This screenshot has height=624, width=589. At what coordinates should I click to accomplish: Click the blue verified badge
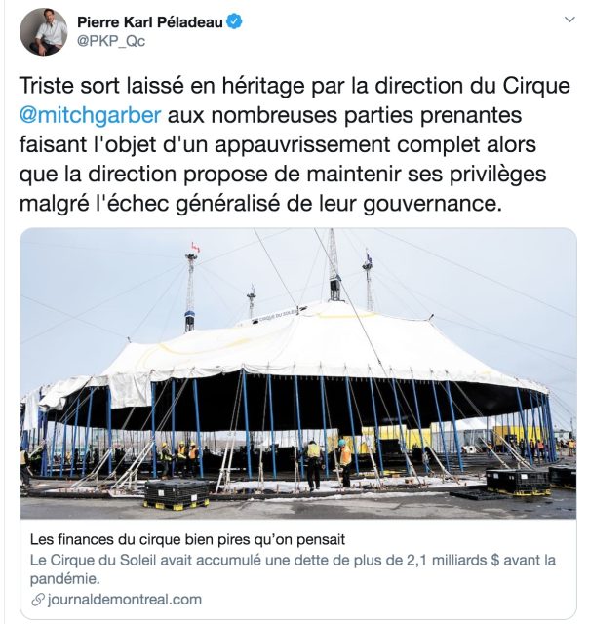tap(234, 21)
